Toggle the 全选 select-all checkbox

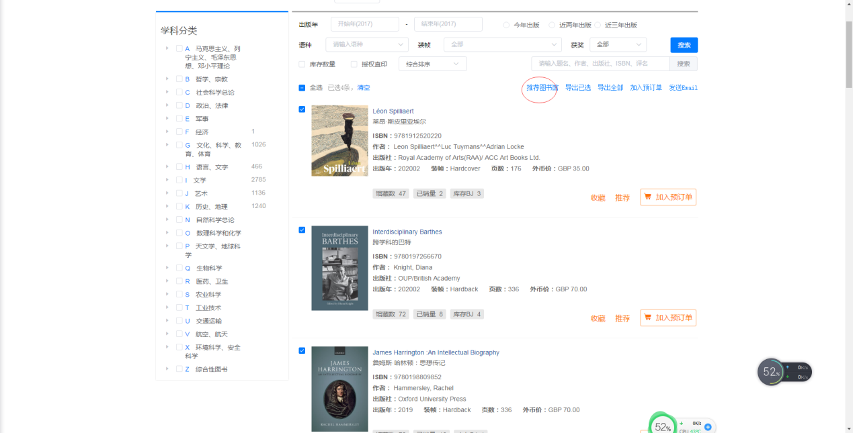tap(302, 88)
